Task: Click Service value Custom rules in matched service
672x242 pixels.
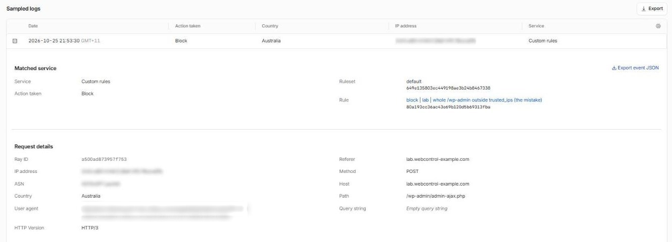Action: coord(95,81)
